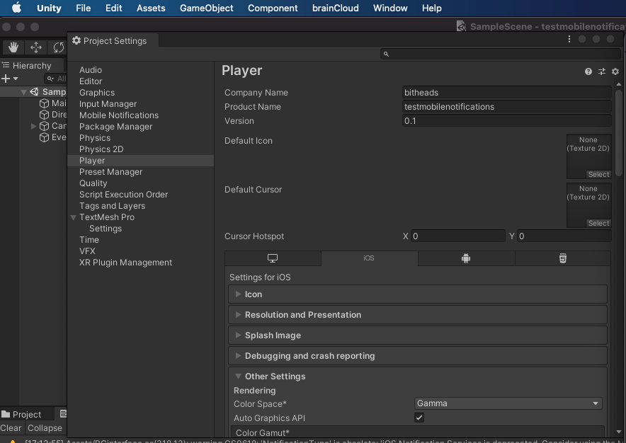
Task: Click the search magnifier icon in Project Settings
Action: coord(386,54)
